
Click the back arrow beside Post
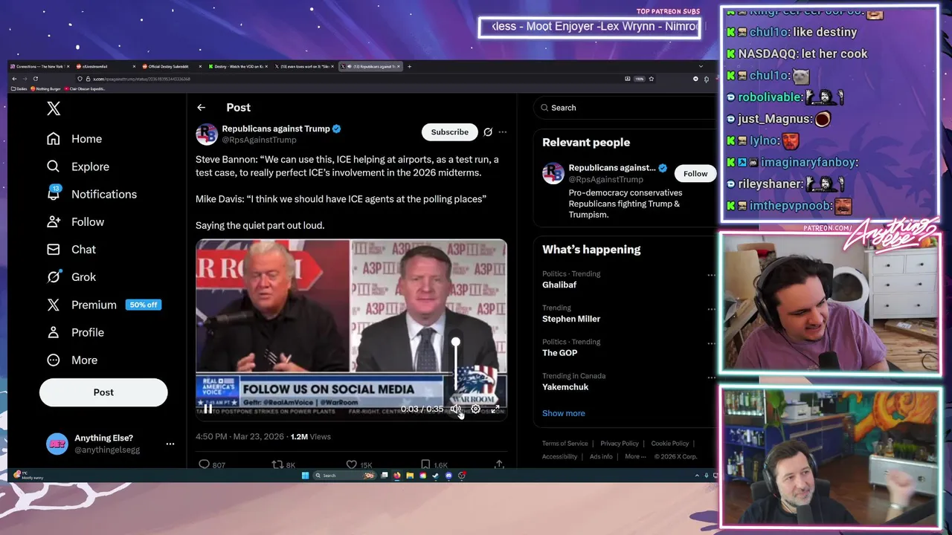click(201, 108)
